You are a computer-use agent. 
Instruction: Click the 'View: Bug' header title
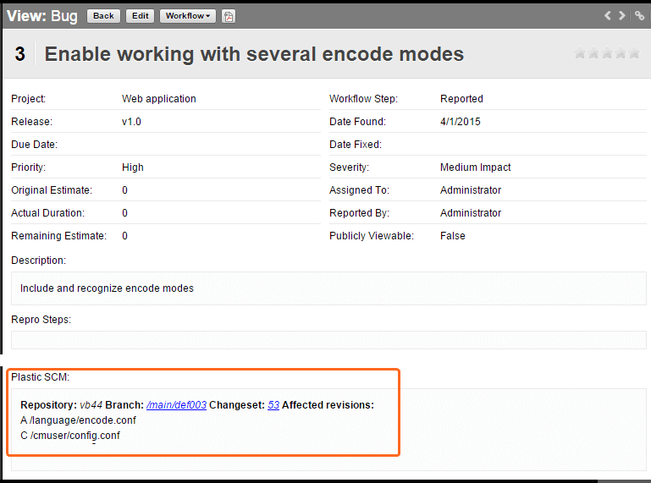pos(42,16)
